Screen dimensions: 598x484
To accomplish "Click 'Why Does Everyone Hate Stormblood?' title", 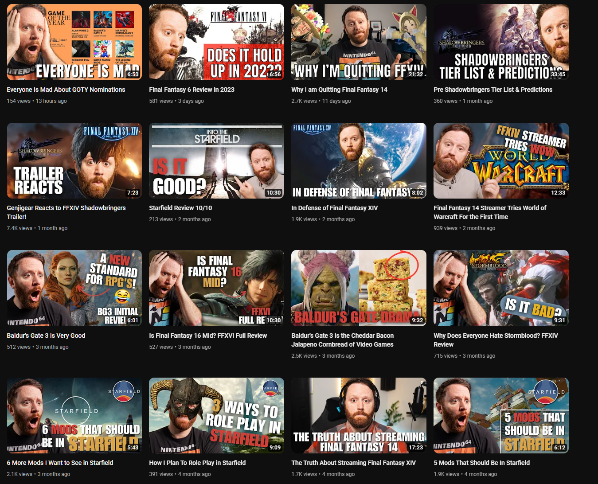I will coord(496,340).
